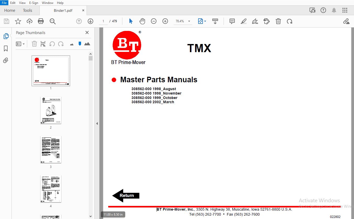354x219 pixels.
Task: Go to previous page with the up arrow
Action: coord(79,21)
